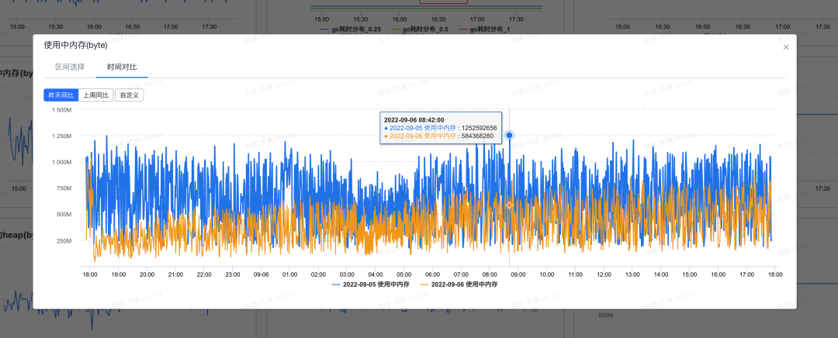Select 上周同比 comparison mode

96,95
